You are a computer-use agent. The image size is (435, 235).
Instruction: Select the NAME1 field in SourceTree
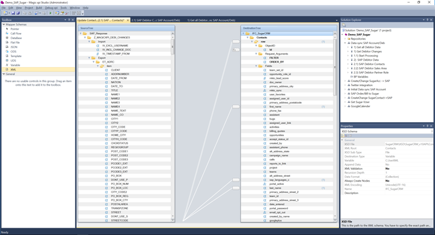point(116,94)
